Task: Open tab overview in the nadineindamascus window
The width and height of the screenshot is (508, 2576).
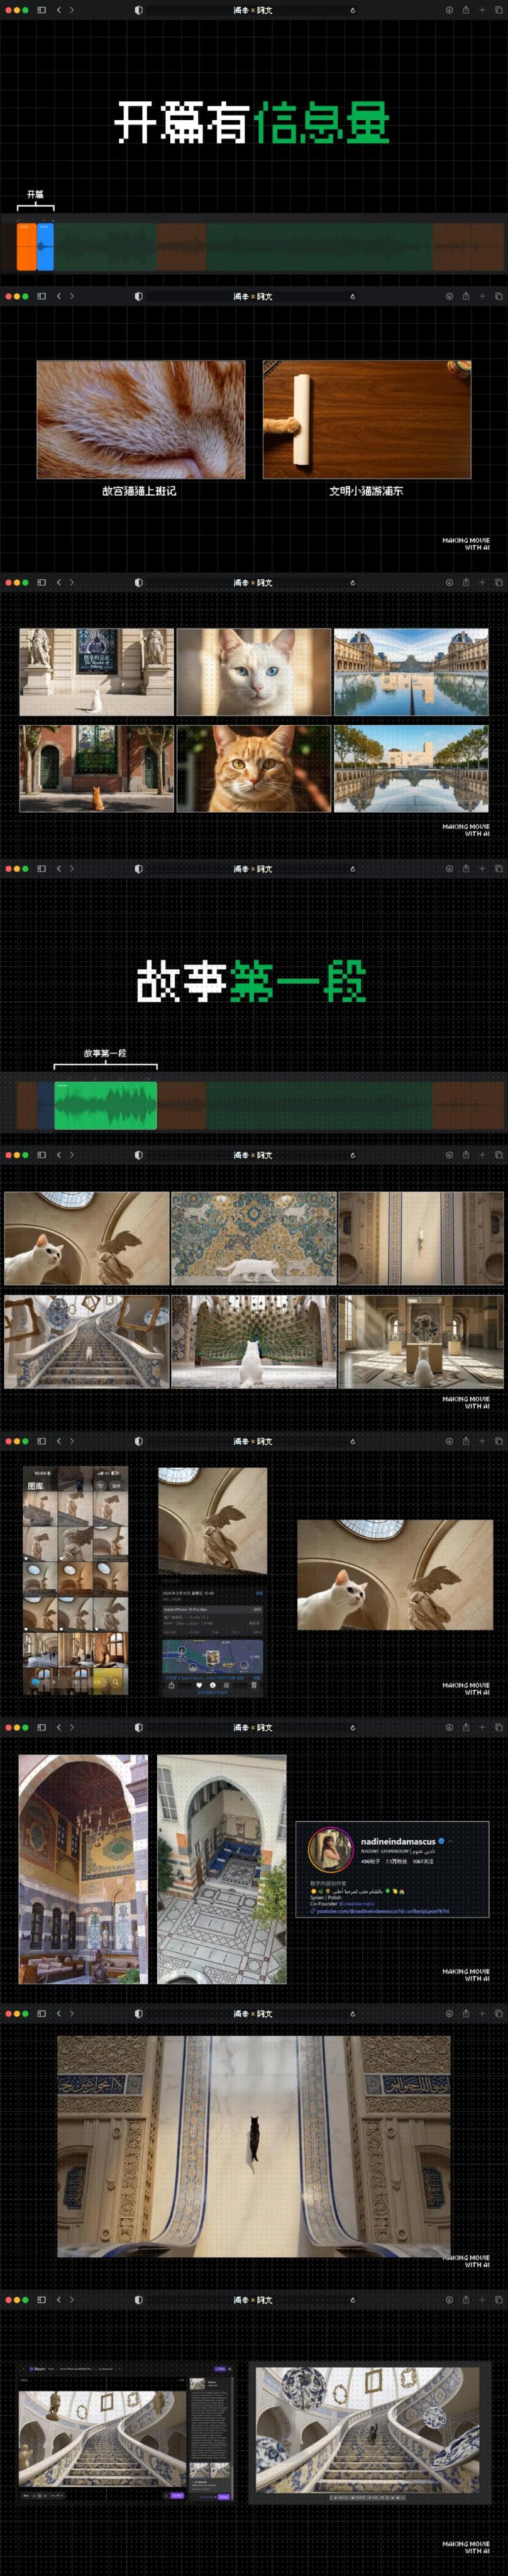Action: pyautogui.click(x=499, y=1727)
